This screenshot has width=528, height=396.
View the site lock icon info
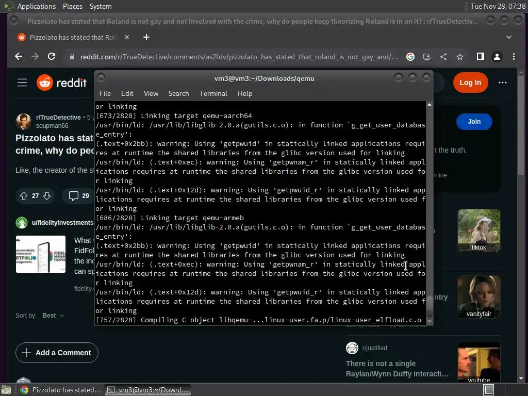pyautogui.click(x=72, y=57)
